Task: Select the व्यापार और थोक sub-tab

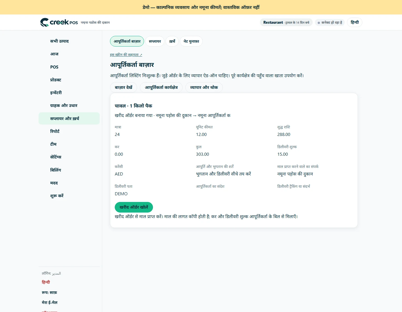Action: [204, 87]
